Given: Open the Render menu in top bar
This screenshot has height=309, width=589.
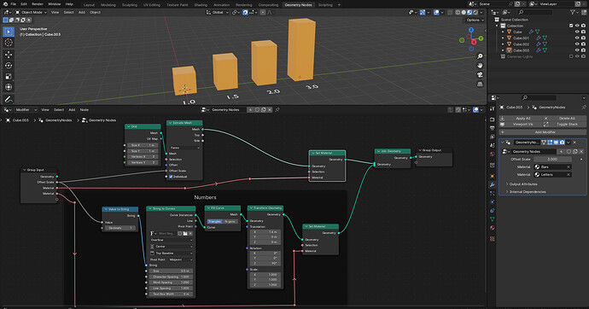Looking at the screenshot, I should [x=38, y=4].
